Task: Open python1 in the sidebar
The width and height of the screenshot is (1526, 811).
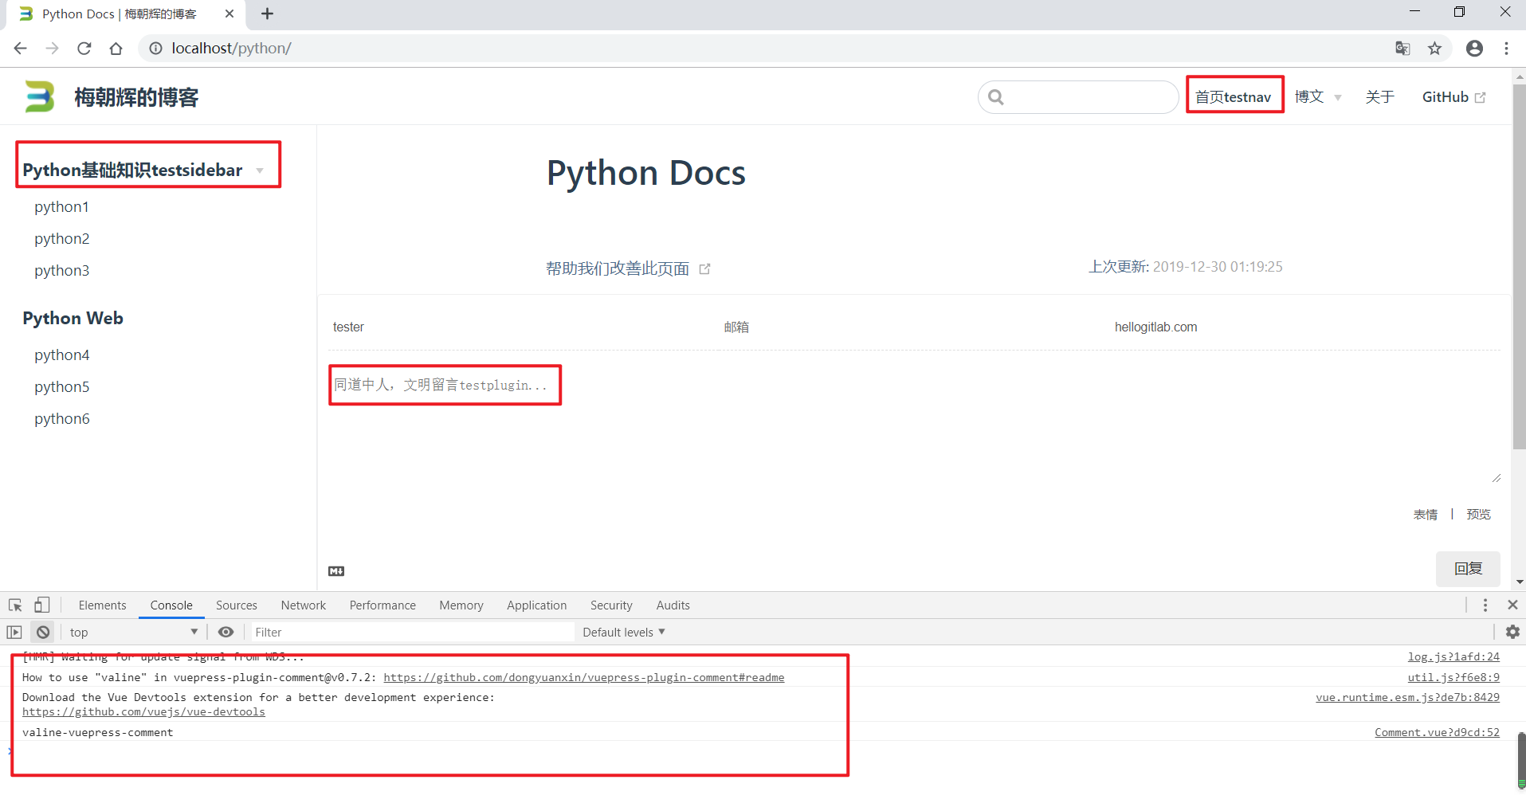Action: [x=62, y=207]
